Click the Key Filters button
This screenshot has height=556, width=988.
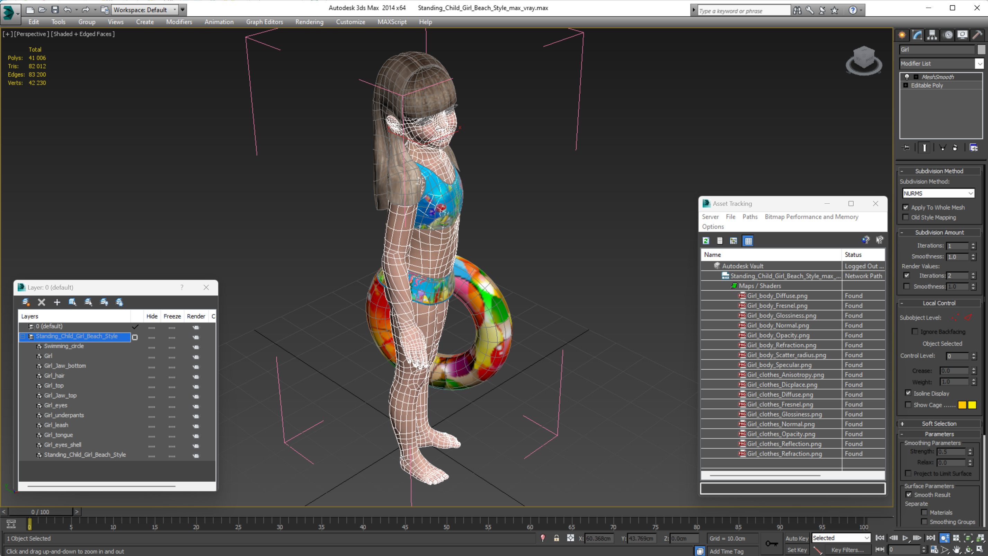847,549
